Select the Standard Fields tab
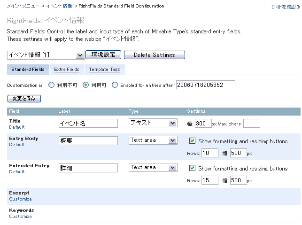302x225 pixels. coord(28,70)
